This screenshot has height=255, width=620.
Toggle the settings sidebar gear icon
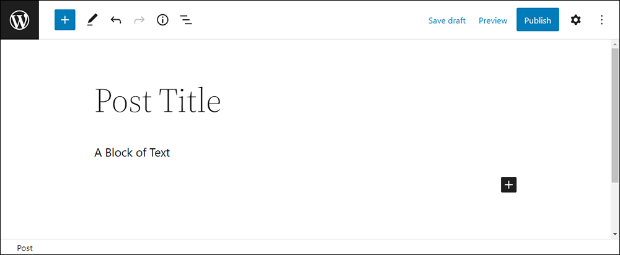click(x=576, y=20)
